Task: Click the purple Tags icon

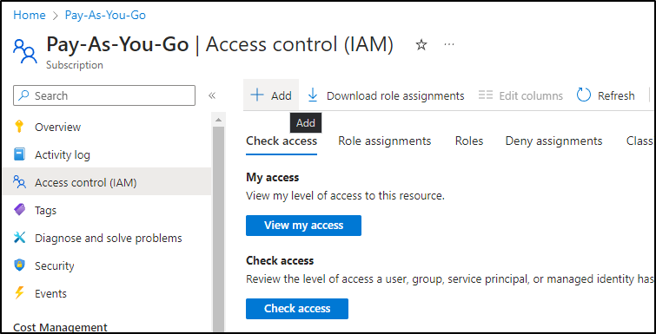Action: 19,210
